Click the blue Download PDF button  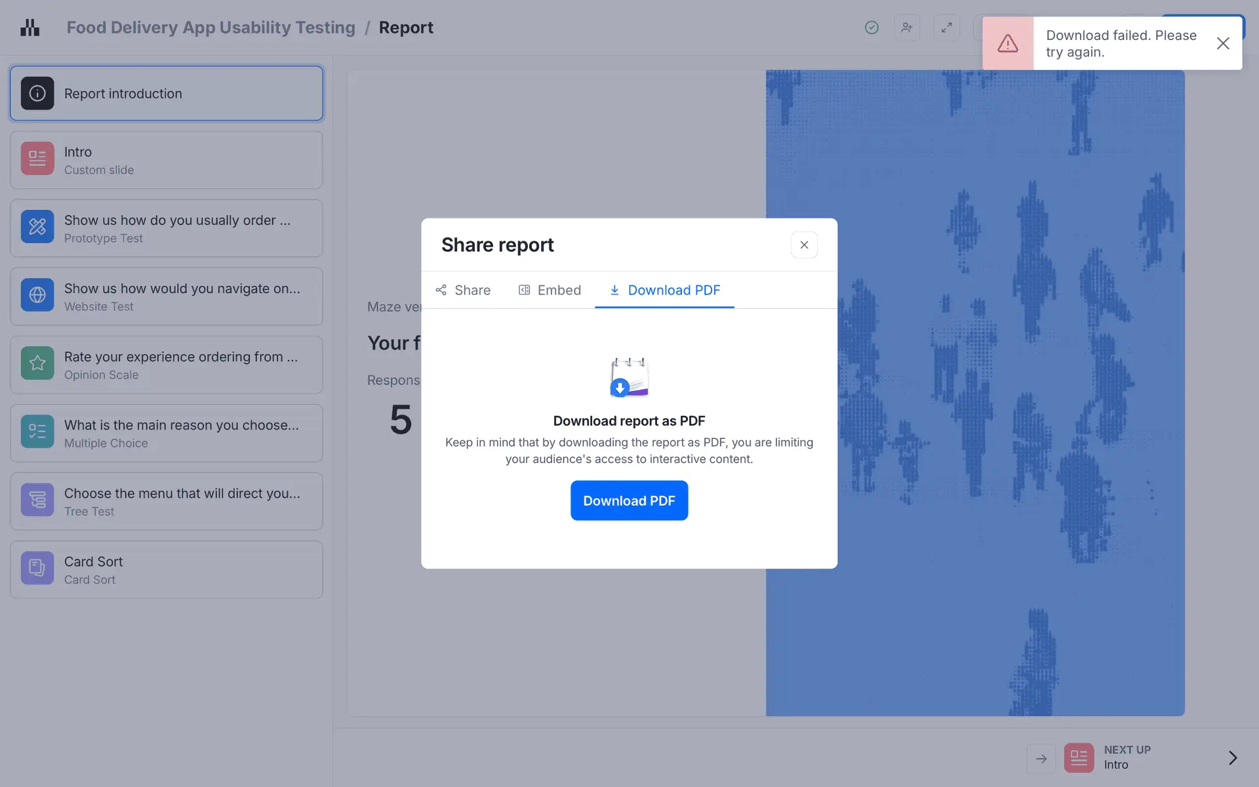(629, 500)
